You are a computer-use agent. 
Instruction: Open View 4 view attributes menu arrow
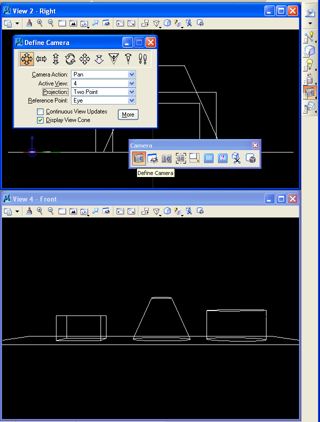pos(17,211)
